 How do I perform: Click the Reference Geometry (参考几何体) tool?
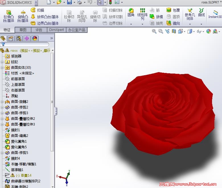[x=190, y=14]
